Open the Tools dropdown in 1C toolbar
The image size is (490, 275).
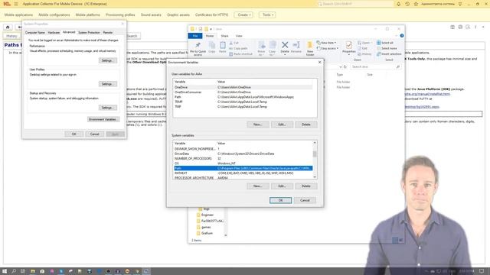coord(267,15)
